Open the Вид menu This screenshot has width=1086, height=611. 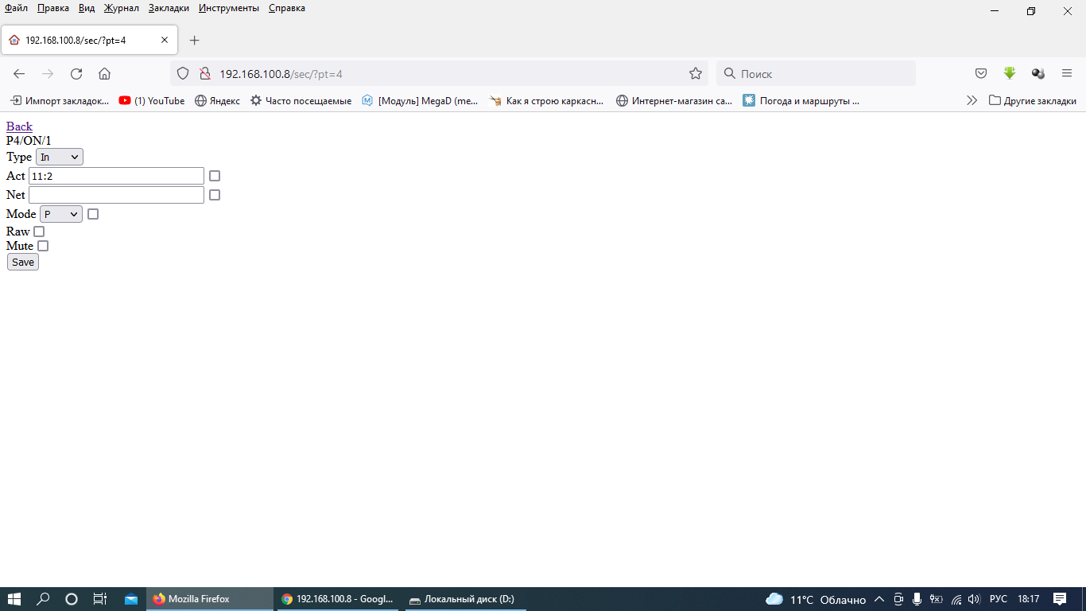pyautogui.click(x=87, y=8)
